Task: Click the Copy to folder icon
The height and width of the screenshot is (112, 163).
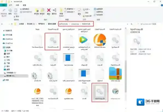Action: point(42,10)
